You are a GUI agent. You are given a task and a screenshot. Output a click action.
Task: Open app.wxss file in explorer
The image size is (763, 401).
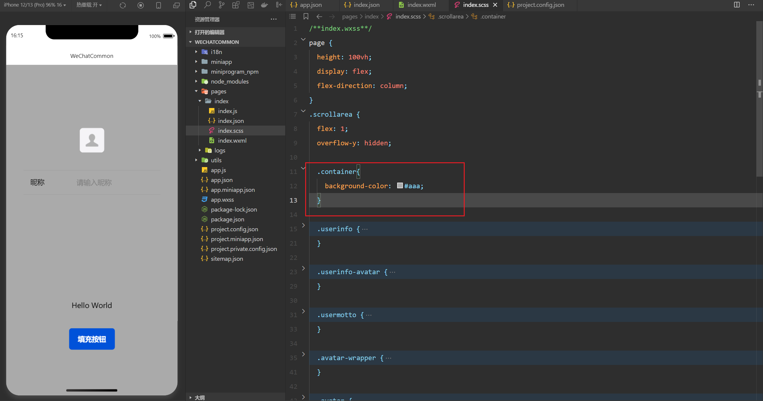pos(222,200)
